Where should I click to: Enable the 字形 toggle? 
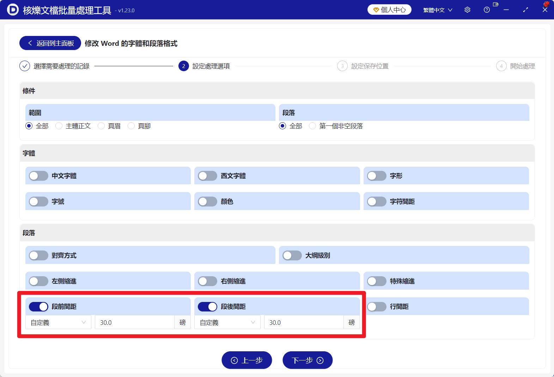tap(377, 176)
